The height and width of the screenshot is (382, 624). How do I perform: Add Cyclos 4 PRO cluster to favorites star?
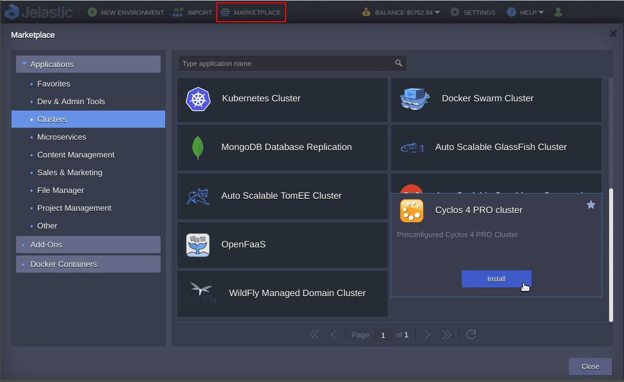click(591, 204)
